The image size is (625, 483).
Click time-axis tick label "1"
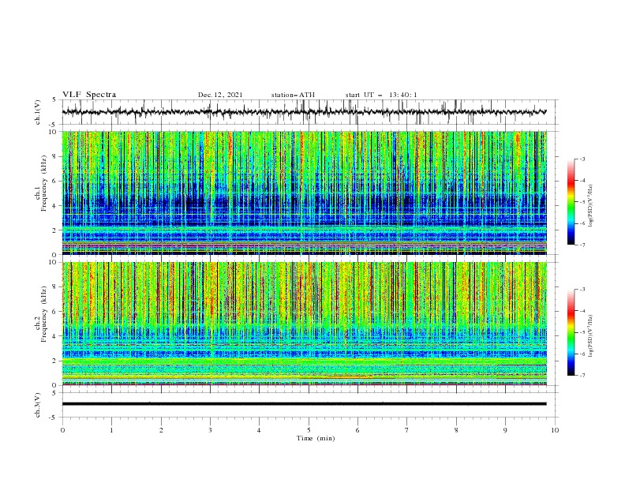(x=111, y=430)
